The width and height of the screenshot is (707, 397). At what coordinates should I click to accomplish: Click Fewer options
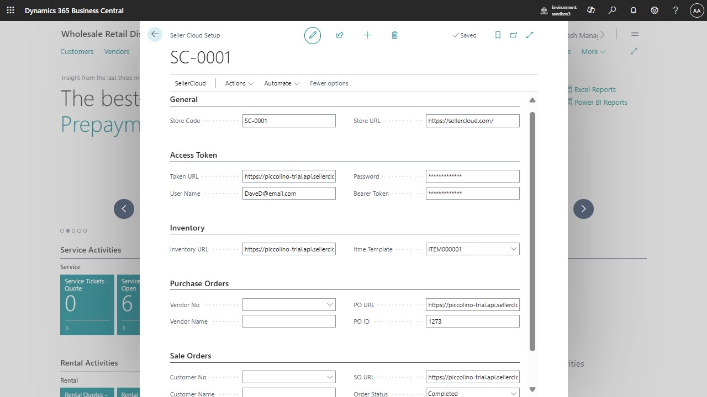329,83
